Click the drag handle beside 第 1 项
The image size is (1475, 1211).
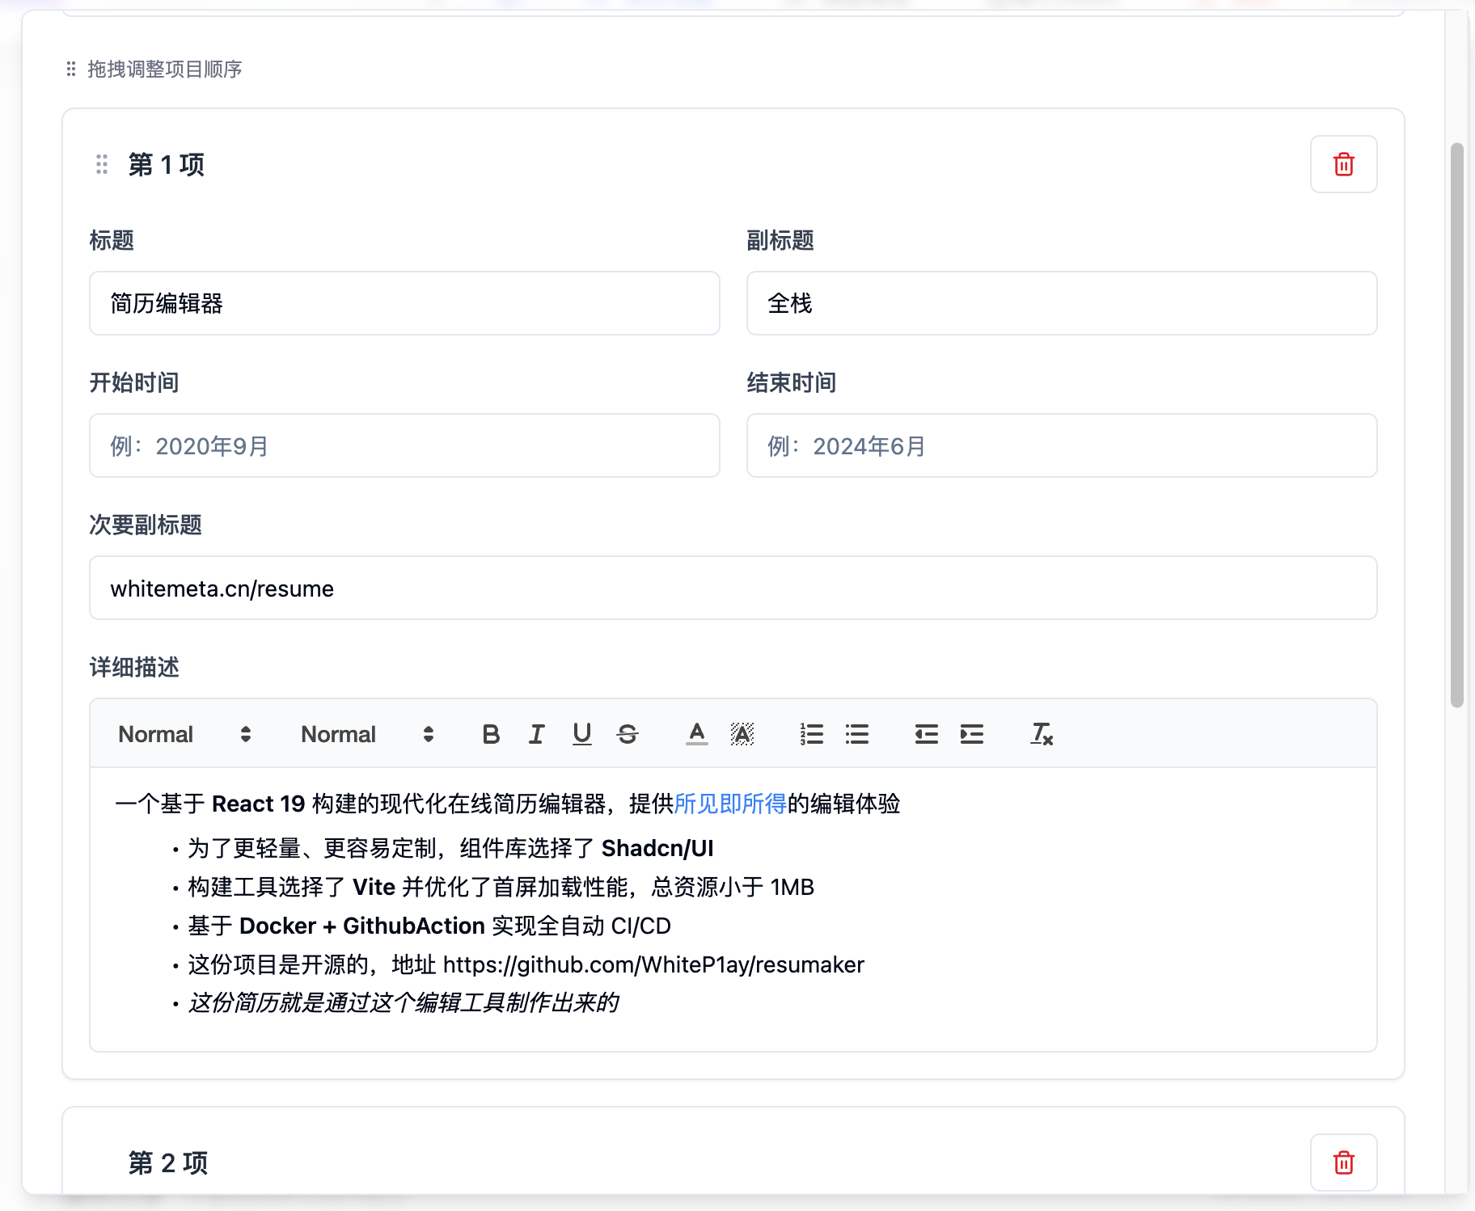[x=102, y=164]
